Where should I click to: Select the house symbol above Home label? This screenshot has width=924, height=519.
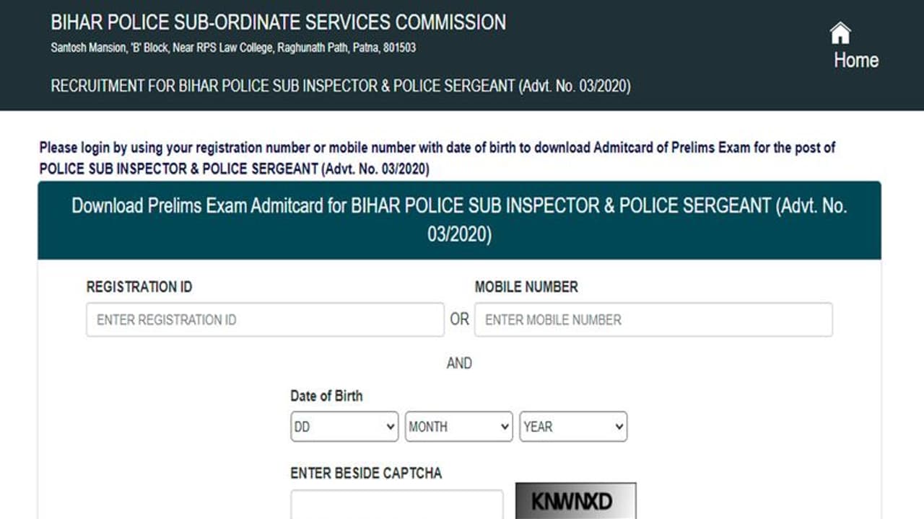[x=840, y=32]
